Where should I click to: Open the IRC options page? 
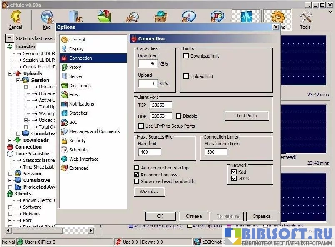[72, 122]
